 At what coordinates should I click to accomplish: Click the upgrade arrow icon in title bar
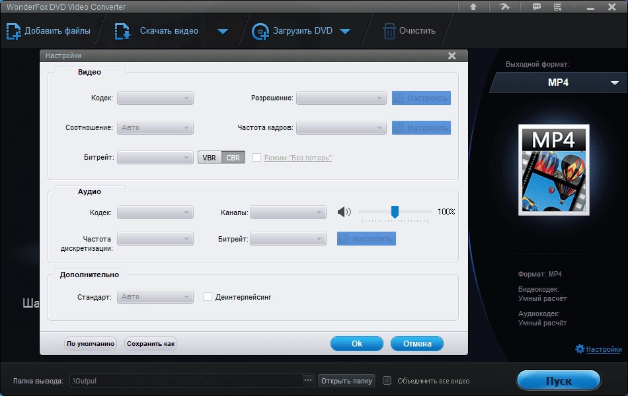pos(473,7)
